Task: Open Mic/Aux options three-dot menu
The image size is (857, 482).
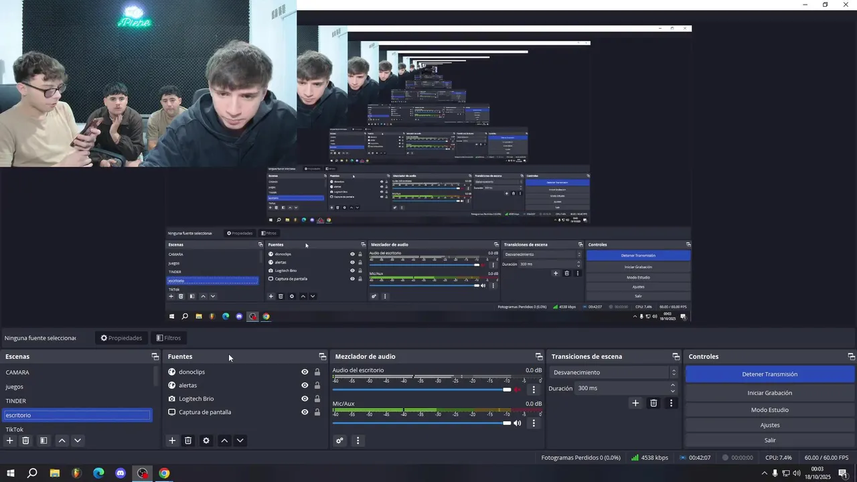Action: 534,423
